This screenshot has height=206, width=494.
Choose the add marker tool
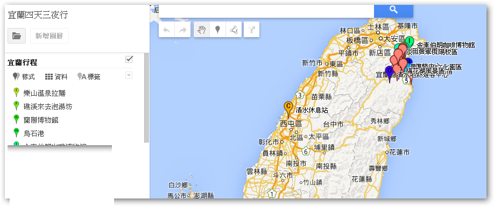tap(217, 30)
